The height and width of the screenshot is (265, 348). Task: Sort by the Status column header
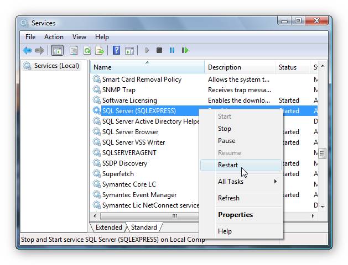(x=293, y=67)
